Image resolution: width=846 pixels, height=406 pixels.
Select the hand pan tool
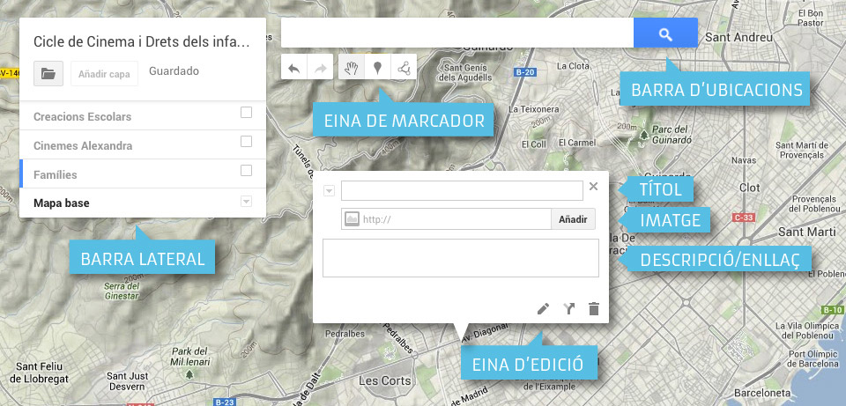[x=352, y=68]
